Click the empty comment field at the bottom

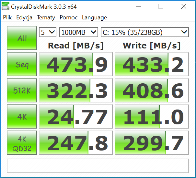coord(98,166)
